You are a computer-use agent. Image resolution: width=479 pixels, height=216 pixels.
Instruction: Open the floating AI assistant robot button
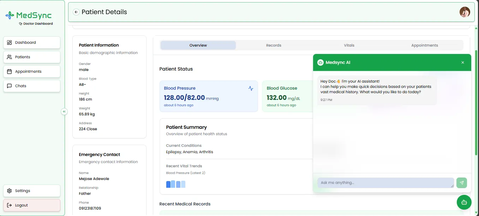pyautogui.click(x=464, y=202)
